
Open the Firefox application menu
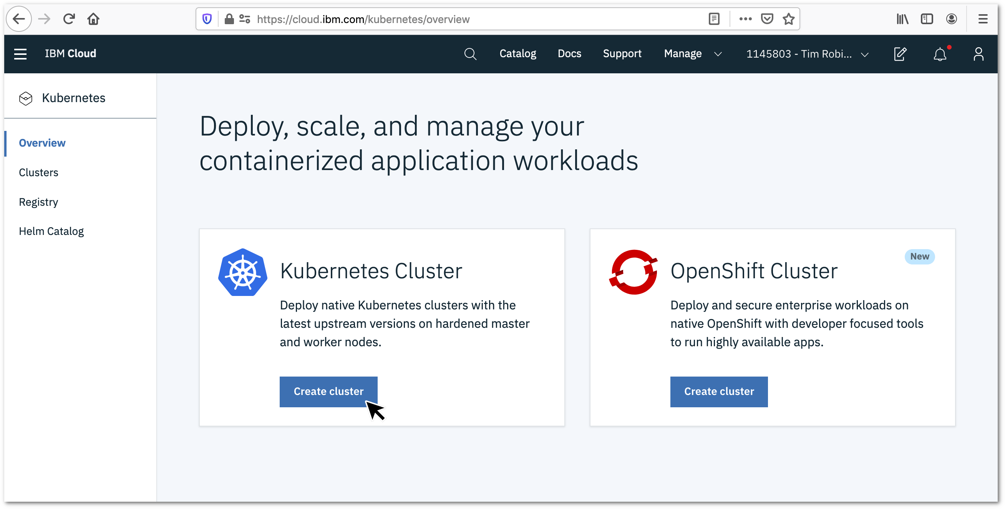(x=983, y=19)
